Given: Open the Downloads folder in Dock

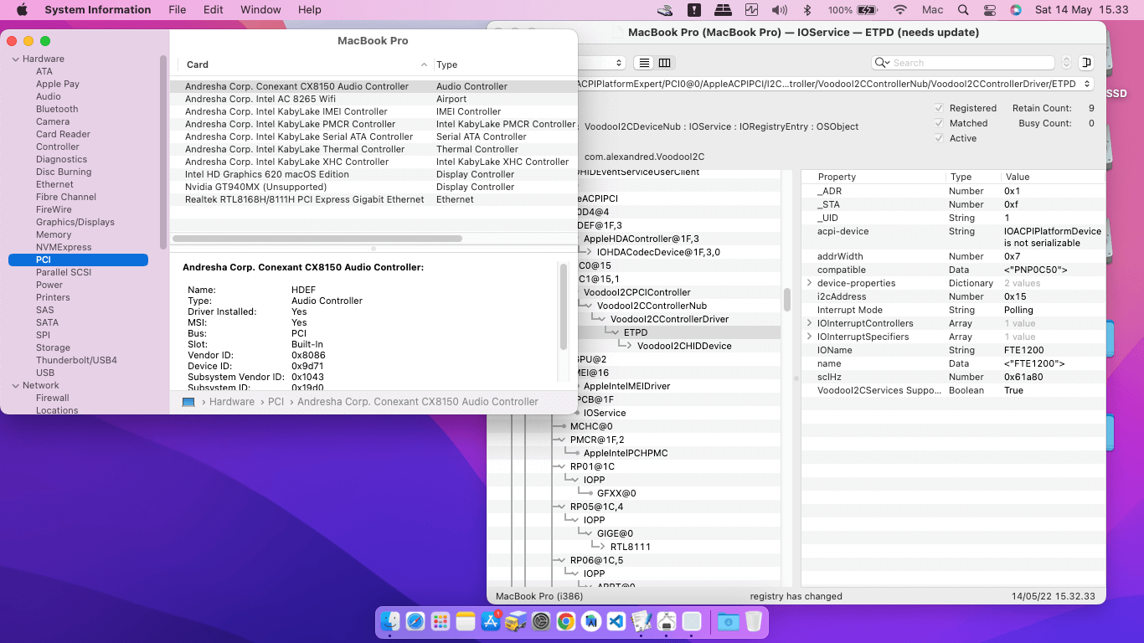Looking at the screenshot, I should click(728, 621).
